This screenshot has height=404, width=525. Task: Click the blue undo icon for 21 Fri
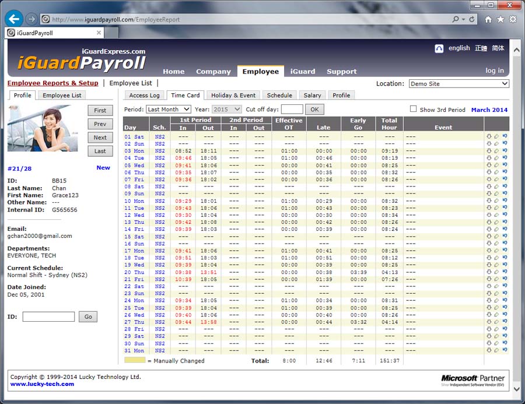505,279
